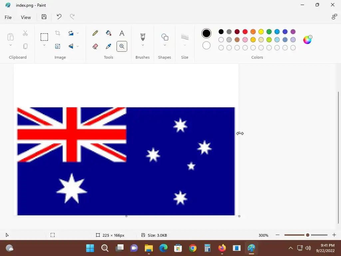Image resolution: width=341 pixels, height=256 pixels.
Task: Select the Color 1 black circle
Action: click(x=206, y=33)
